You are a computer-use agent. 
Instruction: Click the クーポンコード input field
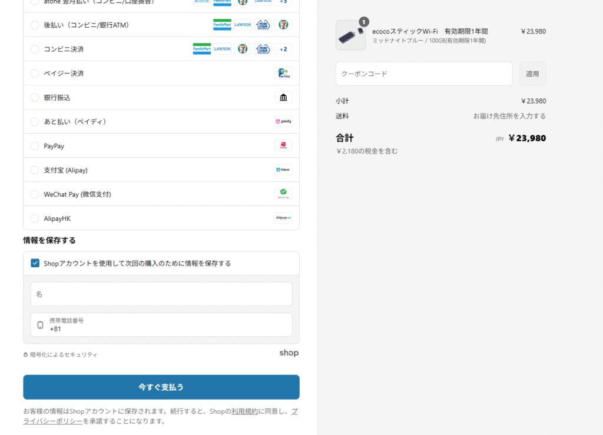click(x=424, y=74)
